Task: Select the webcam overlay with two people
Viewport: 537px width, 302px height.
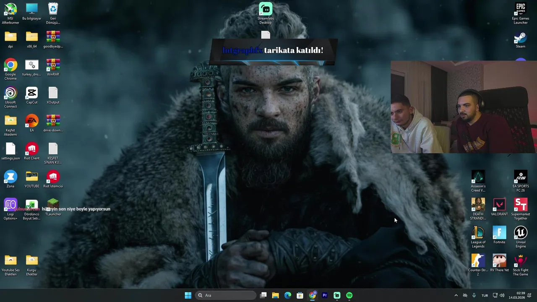Action: (x=464, y=107)
